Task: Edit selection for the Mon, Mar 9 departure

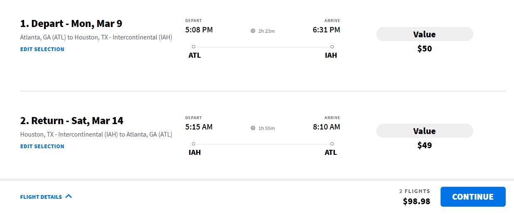Action: pos(42,49)
